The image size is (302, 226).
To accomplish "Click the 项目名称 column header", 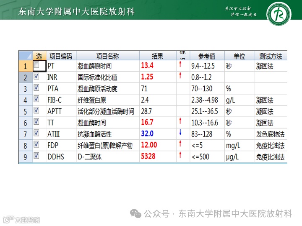I will [x=108, y=56].
